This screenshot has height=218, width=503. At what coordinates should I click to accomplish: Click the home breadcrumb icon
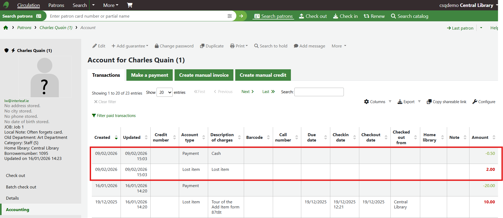(x=6, y=28)
